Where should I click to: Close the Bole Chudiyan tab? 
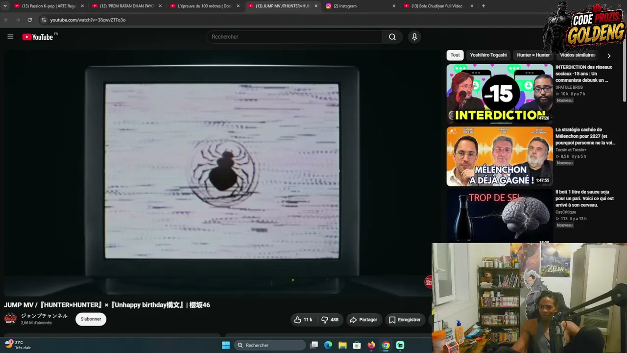472,6
